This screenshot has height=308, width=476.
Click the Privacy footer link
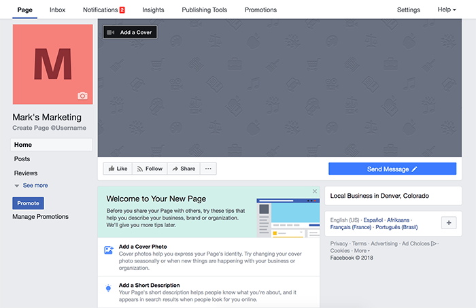[x=339, y=243]
